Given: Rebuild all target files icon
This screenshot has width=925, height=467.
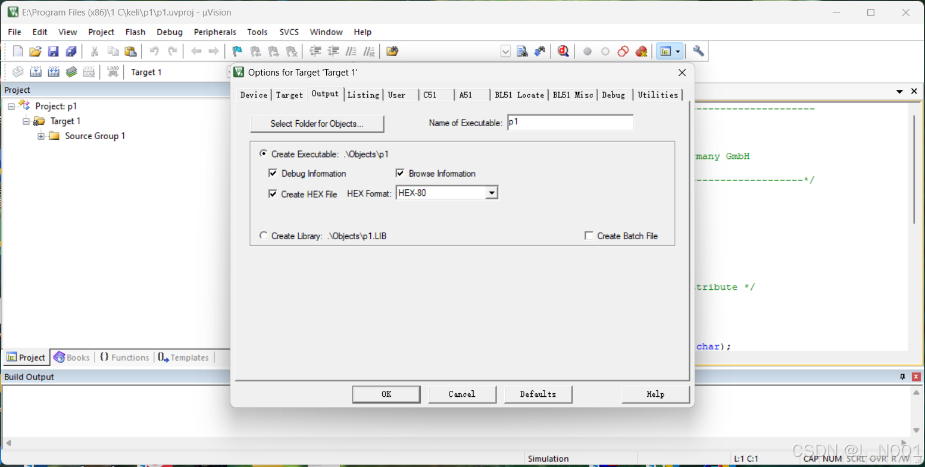Looking at the screenshot, I should click(x=54, y=72).
